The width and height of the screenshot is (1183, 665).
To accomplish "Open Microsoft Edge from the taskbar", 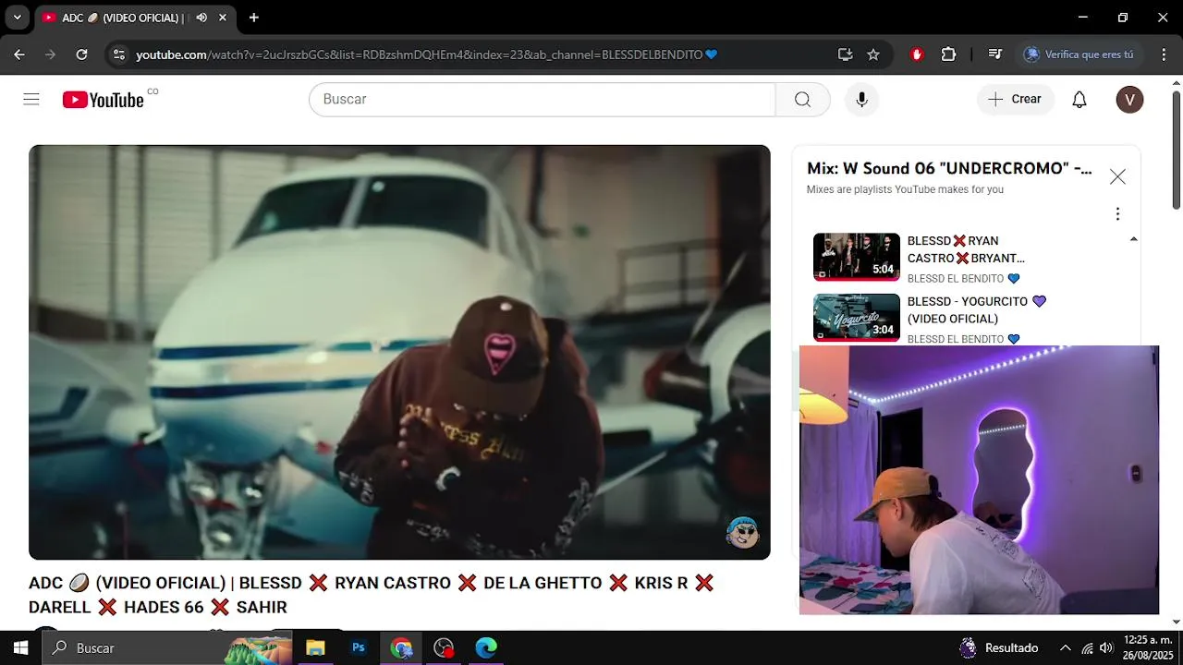I will pos(486,648).
